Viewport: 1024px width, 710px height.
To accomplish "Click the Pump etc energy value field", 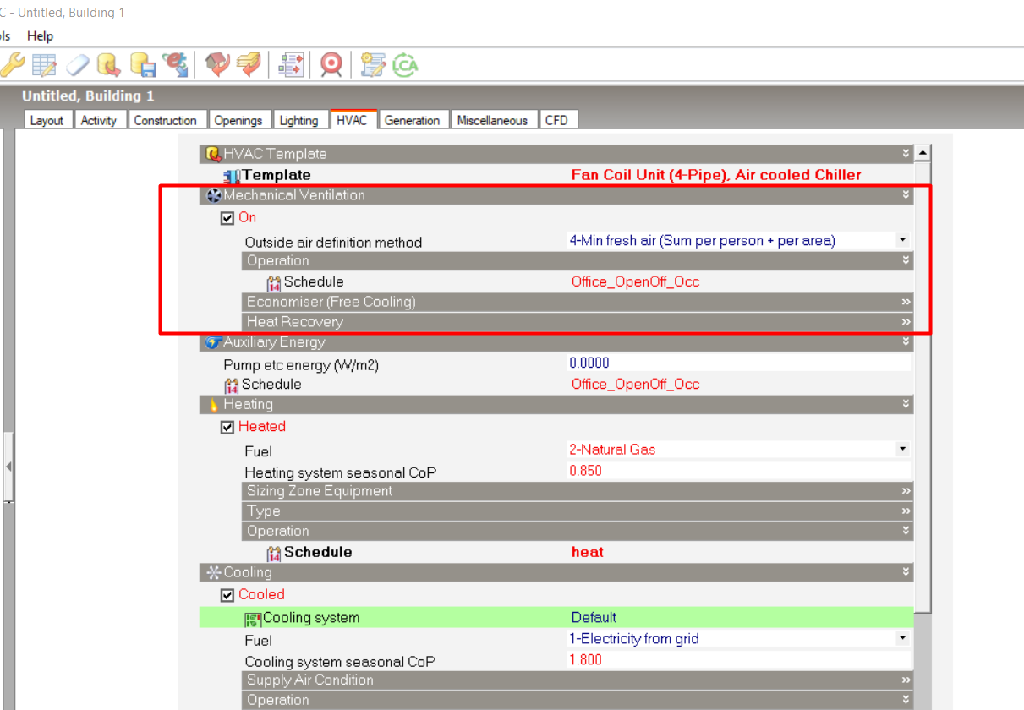I will (738, 363).
